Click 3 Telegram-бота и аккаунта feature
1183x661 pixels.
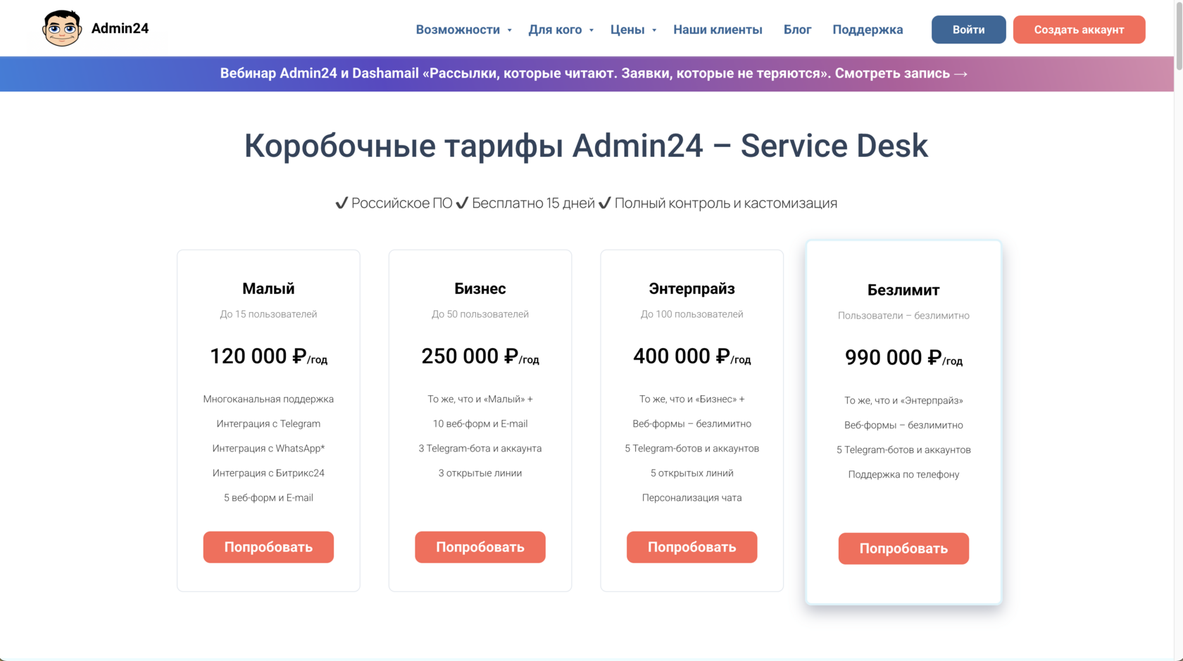point(480,448)
